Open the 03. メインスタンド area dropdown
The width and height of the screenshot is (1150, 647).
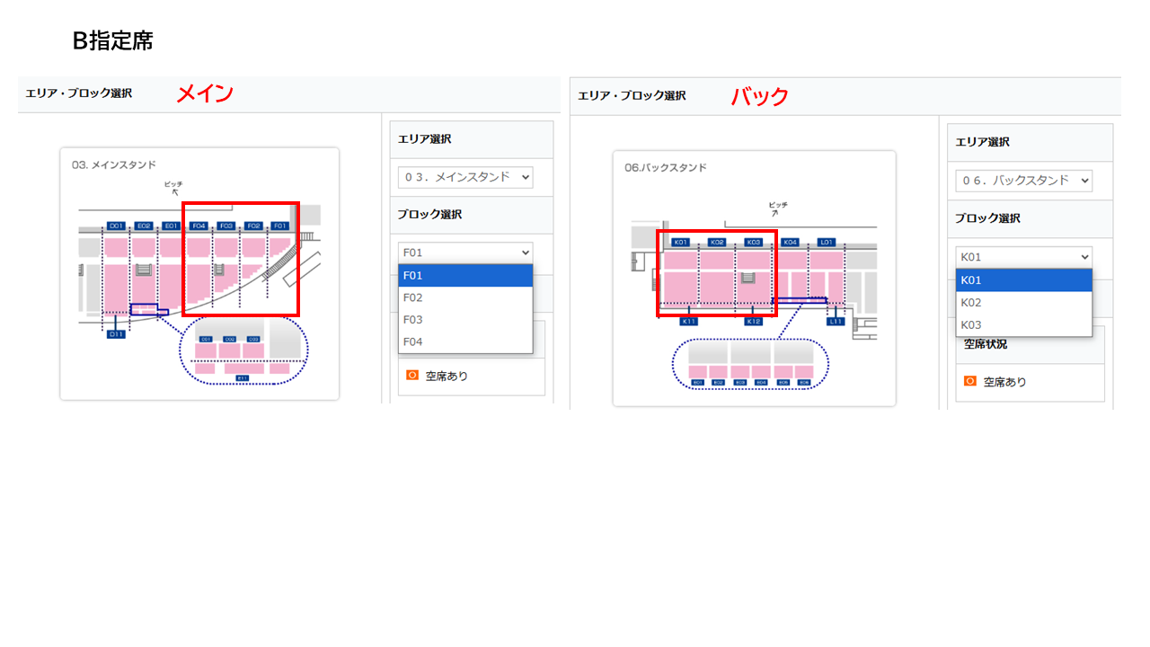[x=464, y=177]
